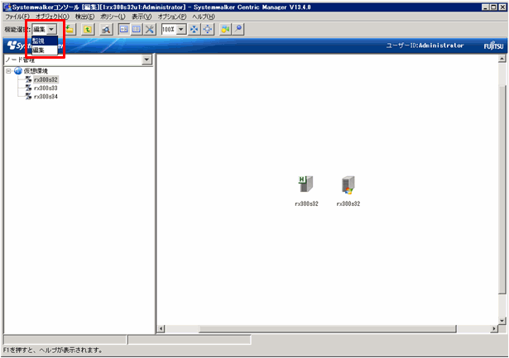Viewport: 509px width, 358px height.
Task: Open the ポリシー(L) menu
Action: pyautogui.click(x=113, y=17)
